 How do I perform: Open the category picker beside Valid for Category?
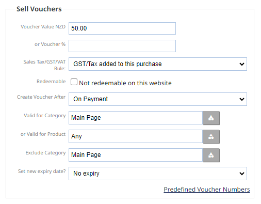coord(211,118)
